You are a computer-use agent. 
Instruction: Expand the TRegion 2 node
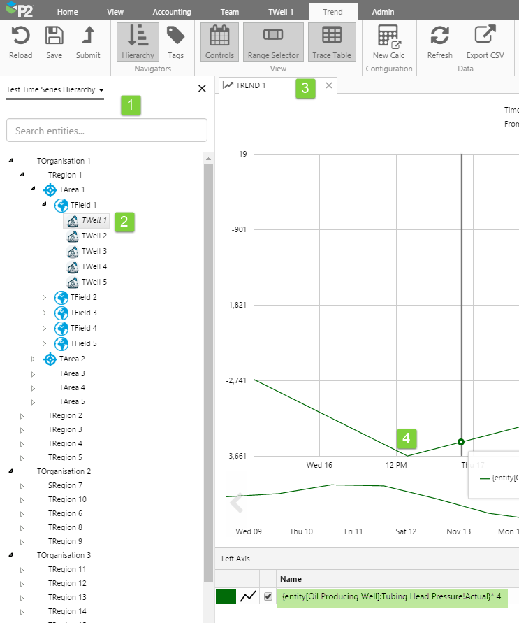coord(22,417)
